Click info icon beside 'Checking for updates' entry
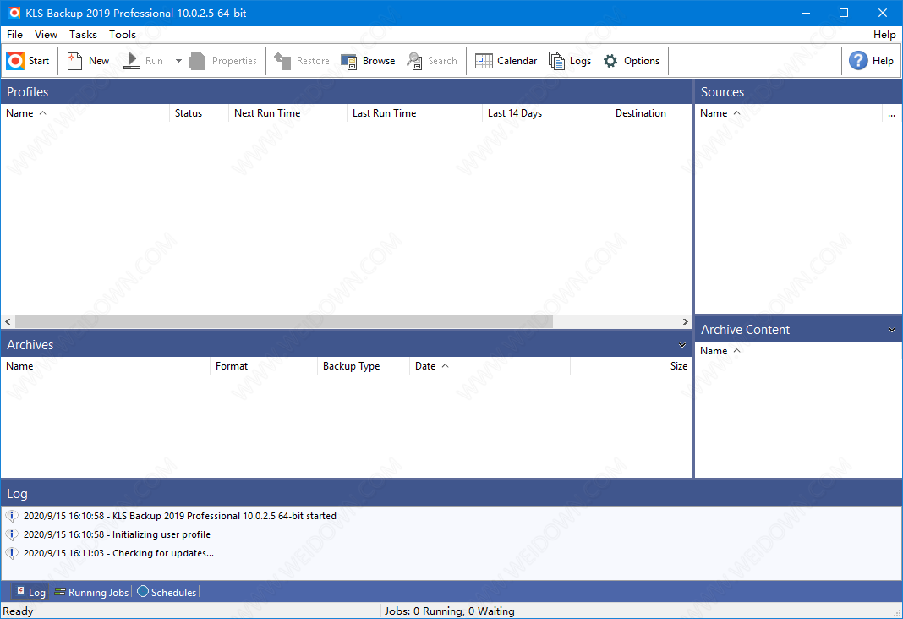The width and height of the screenshot is (903, 619). coord(12,553)
